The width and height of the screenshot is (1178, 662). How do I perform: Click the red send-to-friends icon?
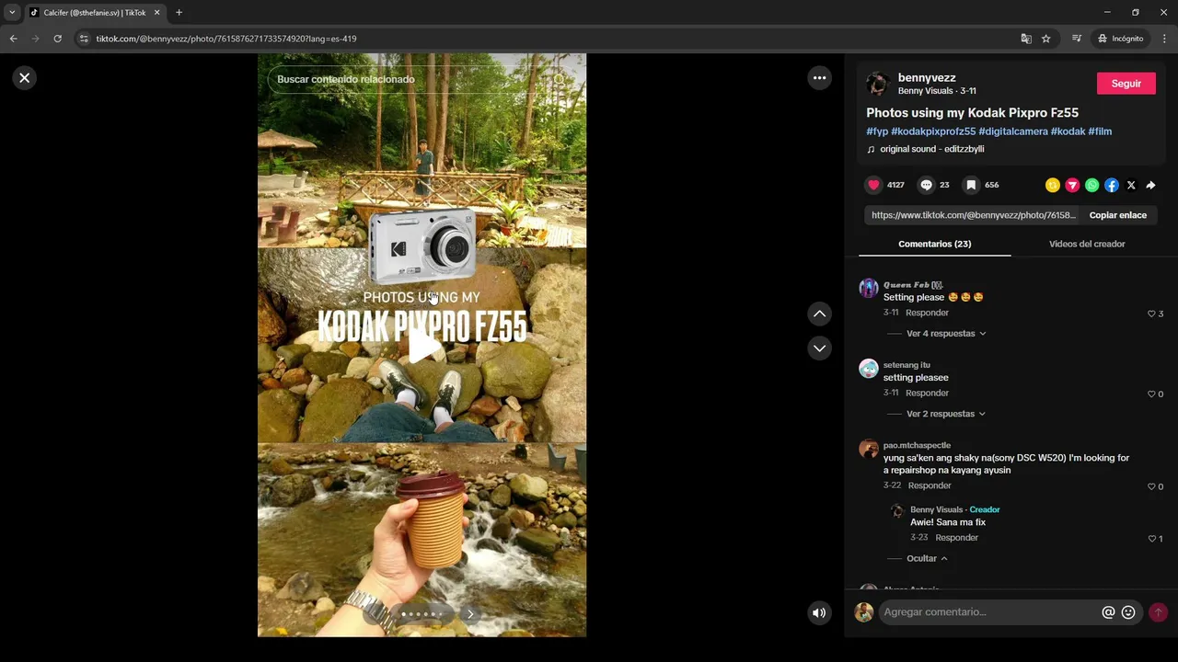pyautogui.click(x=1072, y=185)
